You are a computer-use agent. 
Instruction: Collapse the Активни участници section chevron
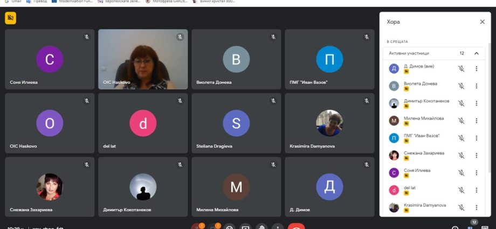click(x=477, y=53)
